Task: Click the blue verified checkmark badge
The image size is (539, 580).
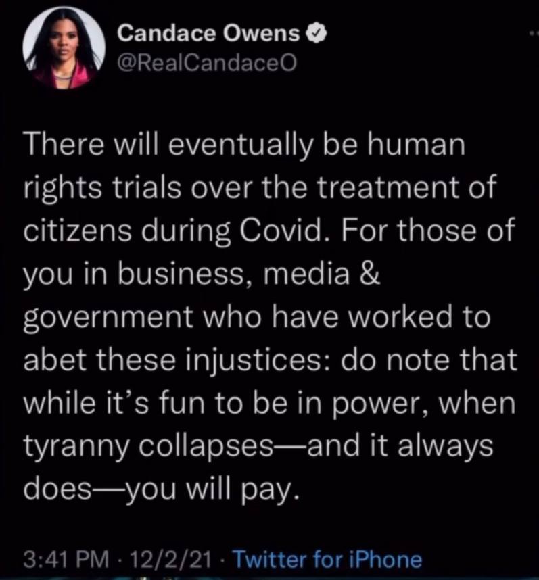Action: coord(317,34)
